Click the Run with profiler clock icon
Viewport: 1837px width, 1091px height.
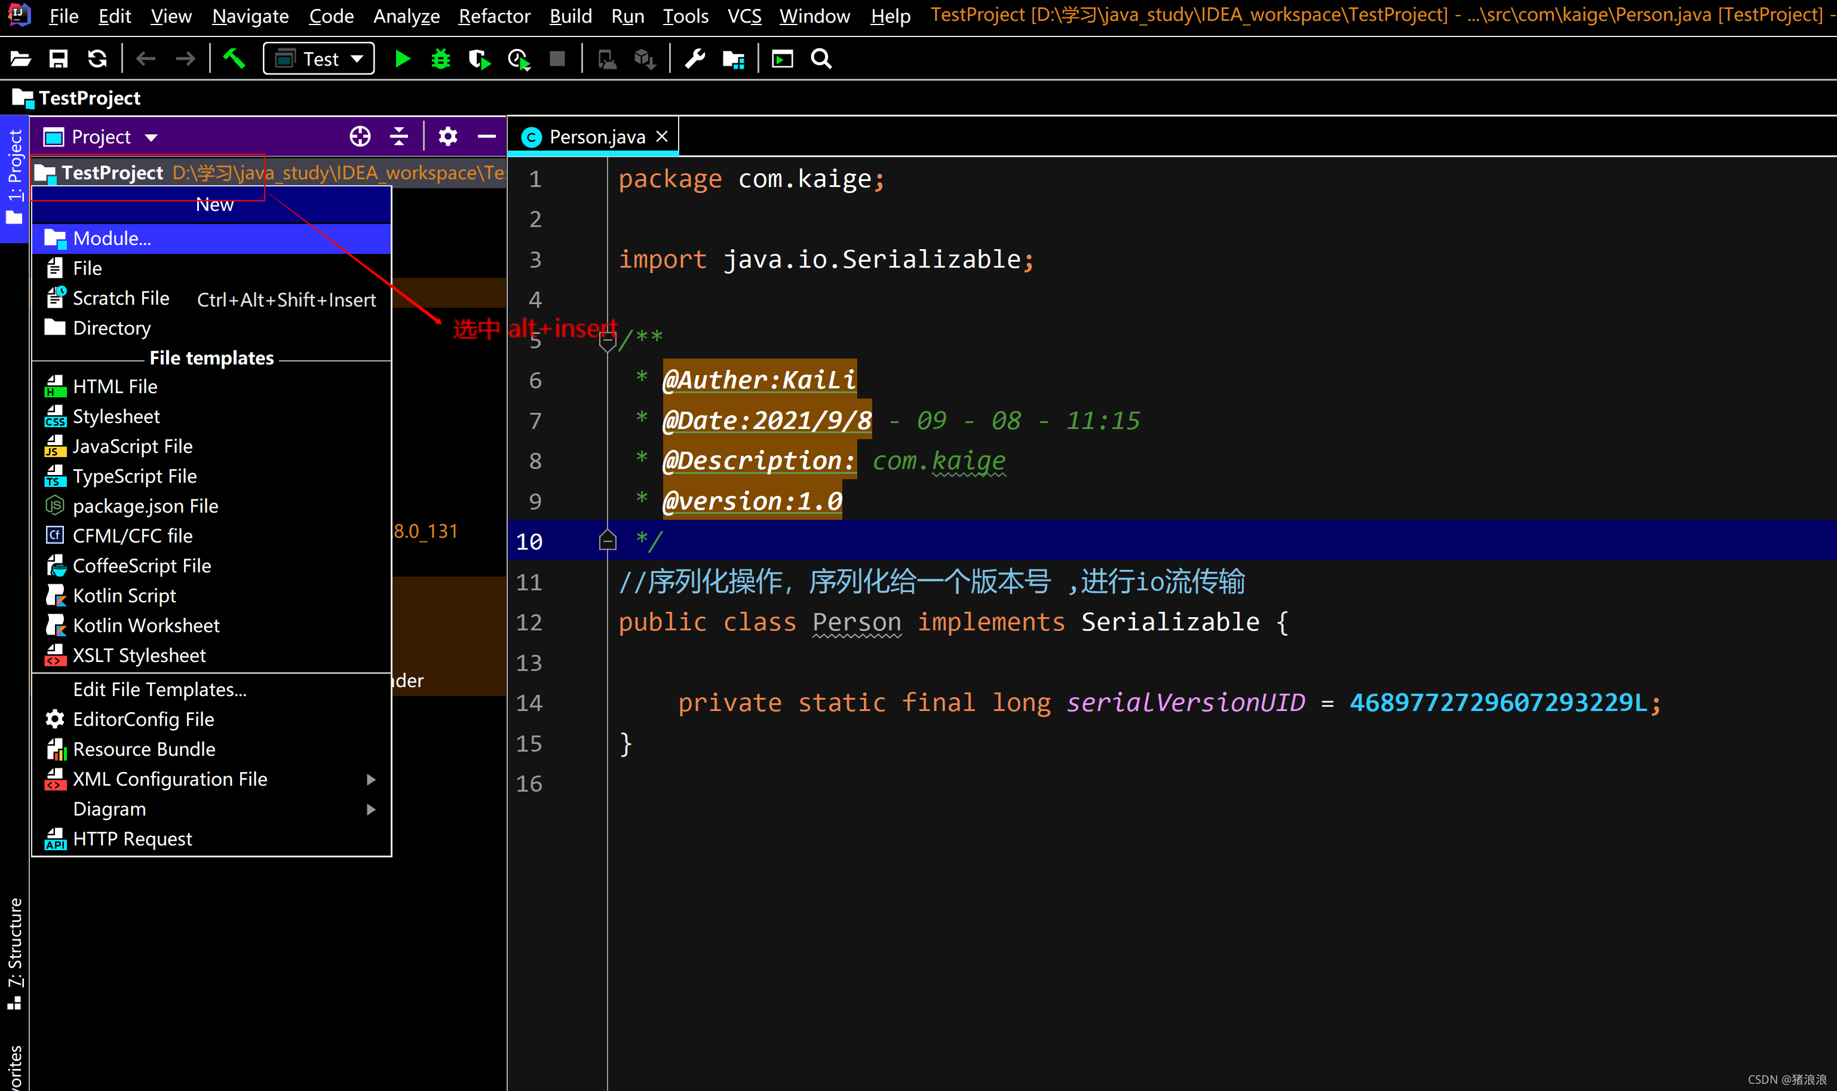pos(519,59)
